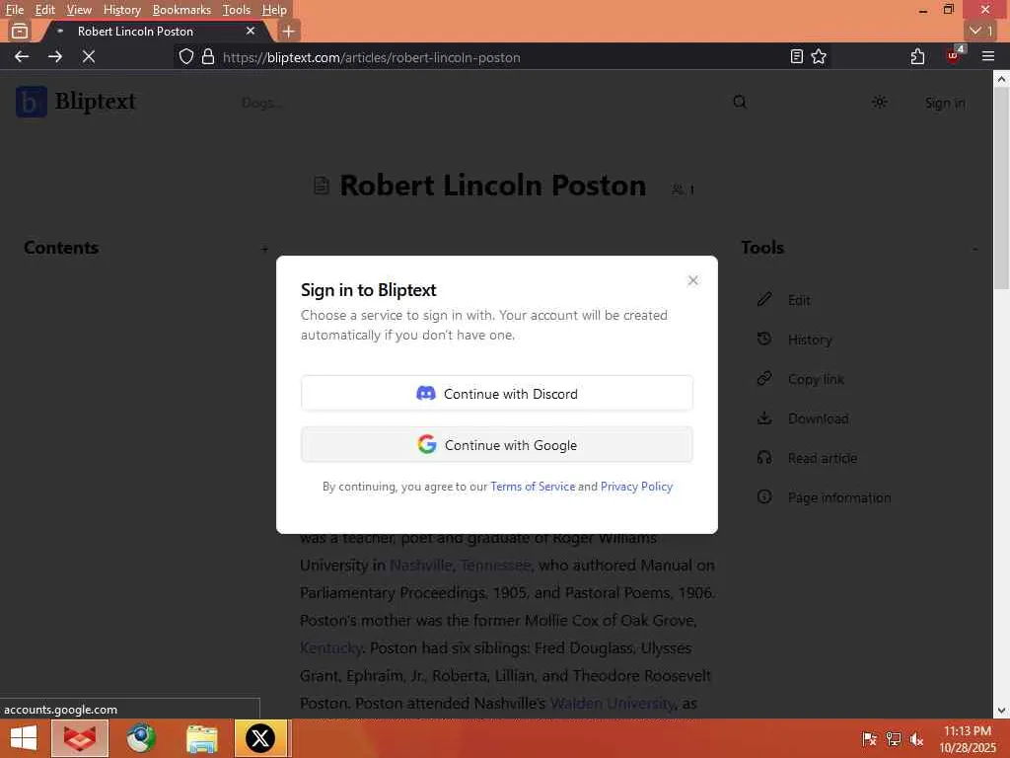Open article History in Tools
The height and width of the screenshot is (758, 1010).
(810, 340)
